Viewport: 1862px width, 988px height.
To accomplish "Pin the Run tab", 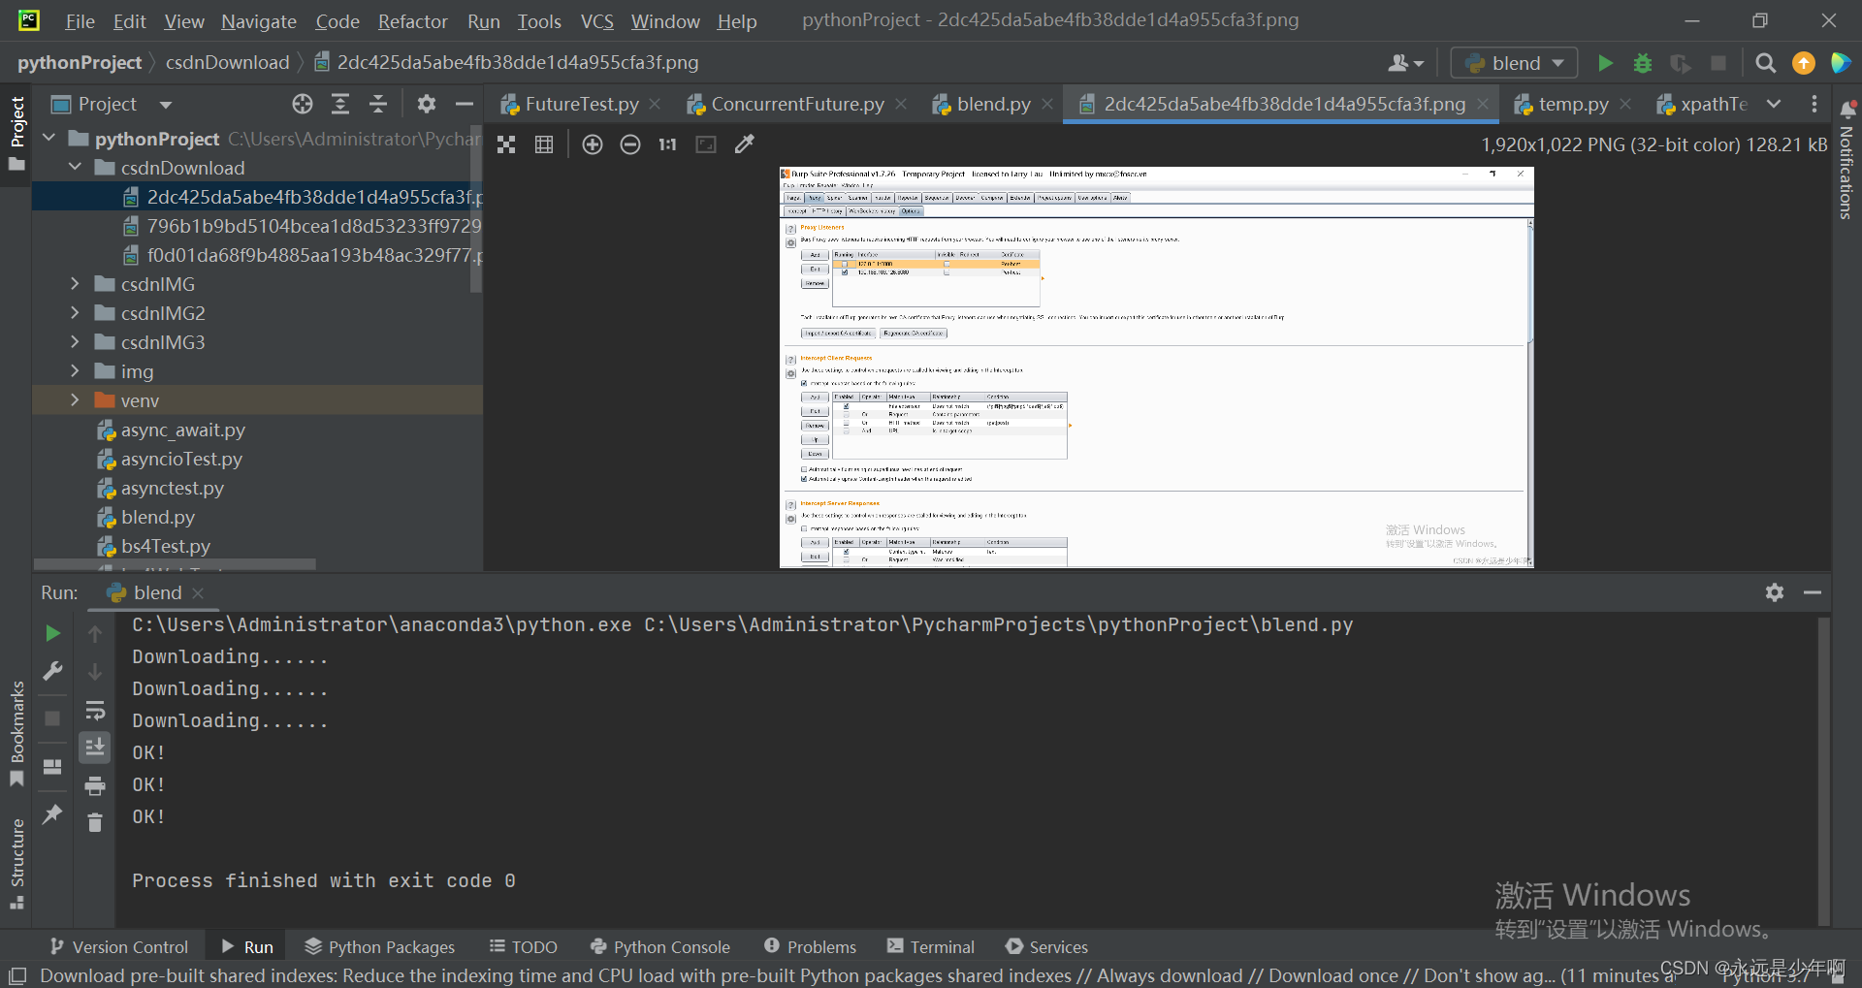I will tap(52, 813).
